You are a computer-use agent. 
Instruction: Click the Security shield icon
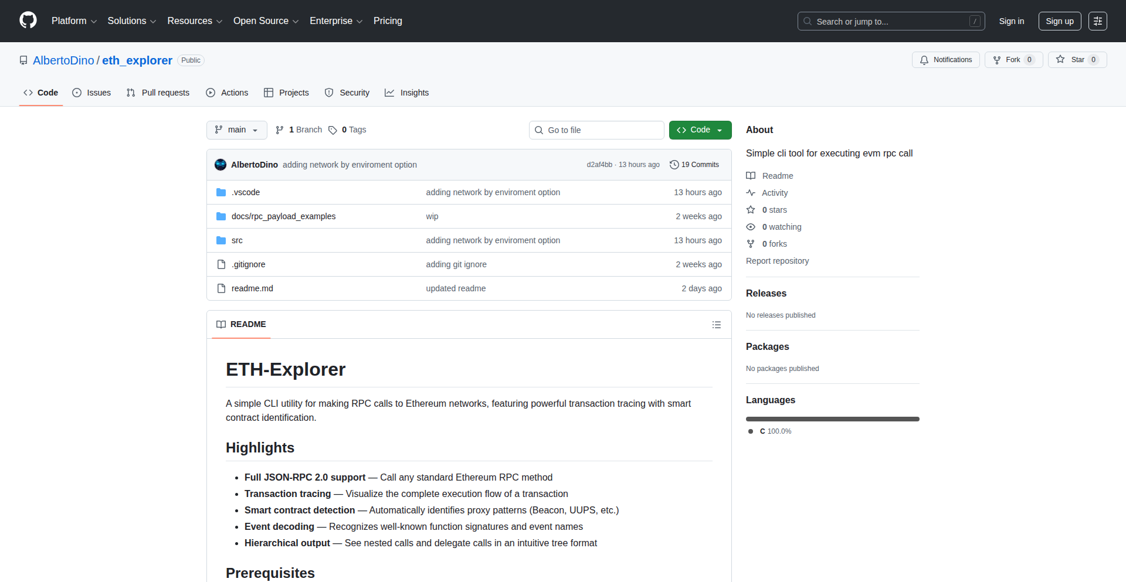(328, 93)
